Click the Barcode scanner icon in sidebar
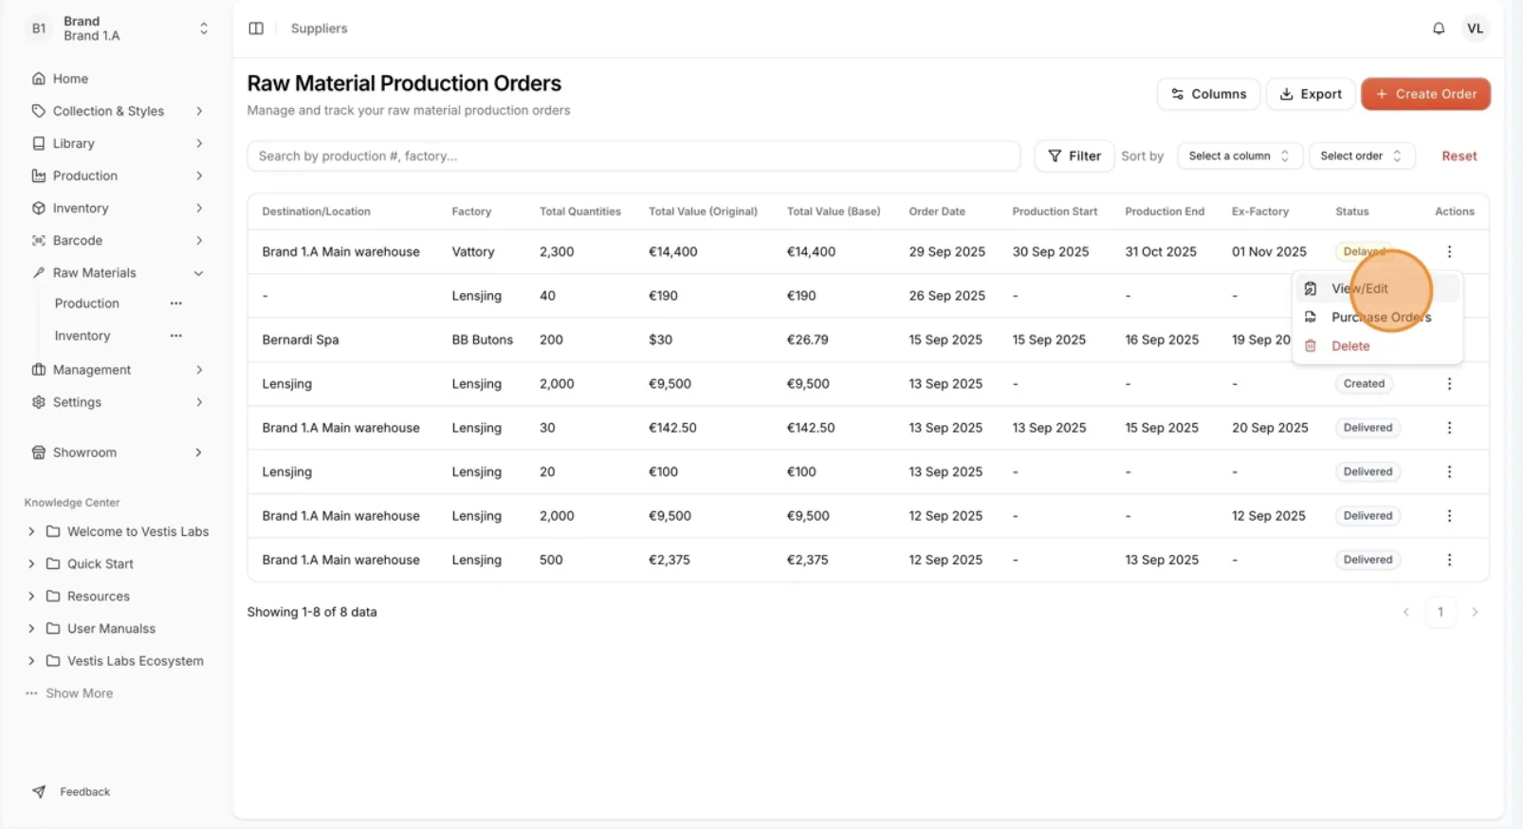The image size is (1523, 829). [39, 241]
